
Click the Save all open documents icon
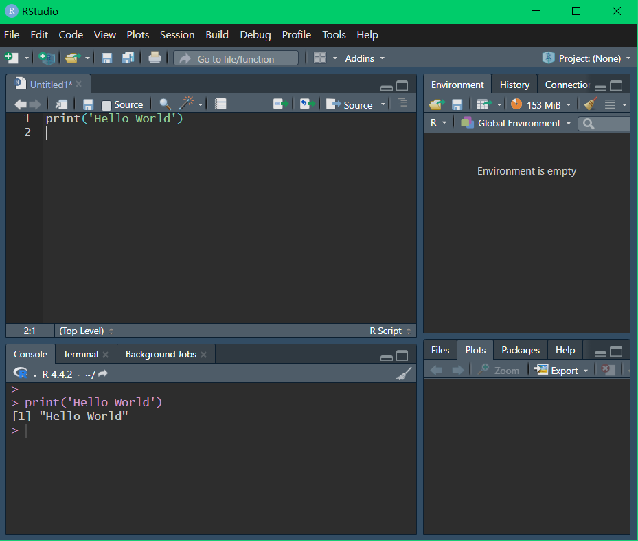click(x=128, y=58)
